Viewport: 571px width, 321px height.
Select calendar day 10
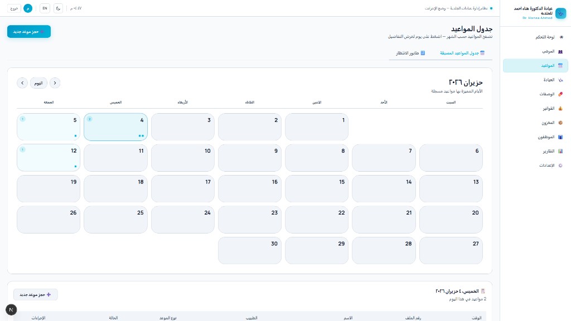[x=183, y=158]
